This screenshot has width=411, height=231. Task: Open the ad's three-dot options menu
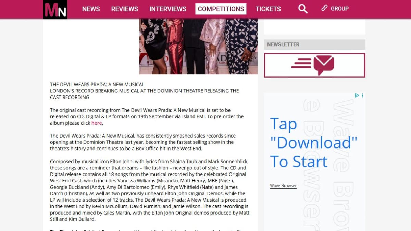[x=362, y=95]
